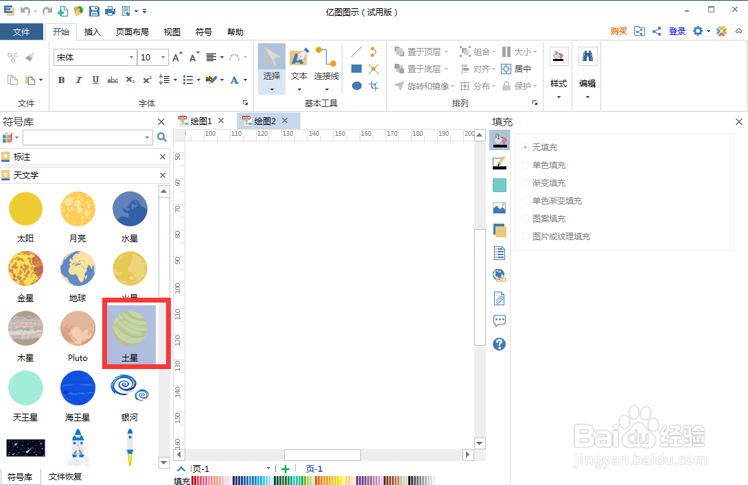
Task: Choose the Text tool
Action: click(299, 69)
